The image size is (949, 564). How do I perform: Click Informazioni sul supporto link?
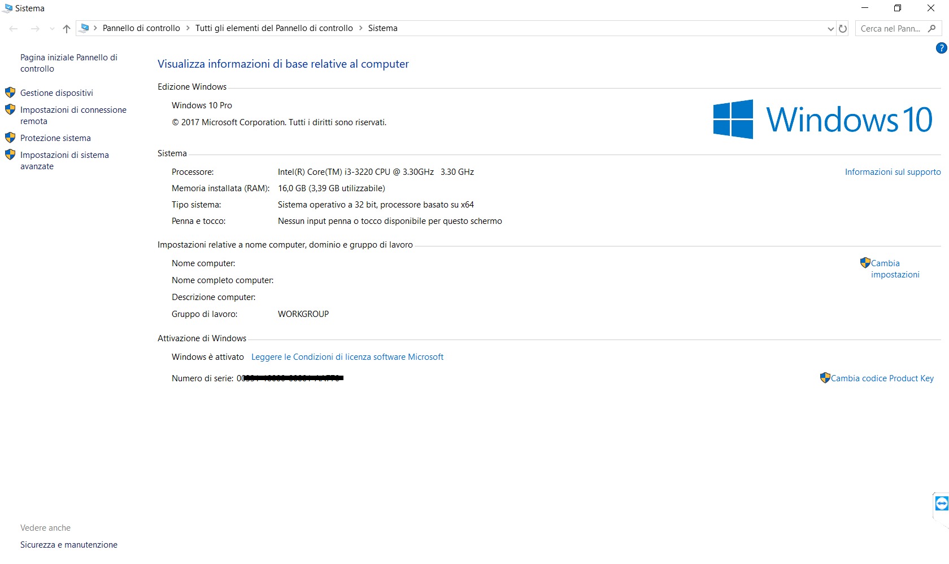(x=893, y=172)
